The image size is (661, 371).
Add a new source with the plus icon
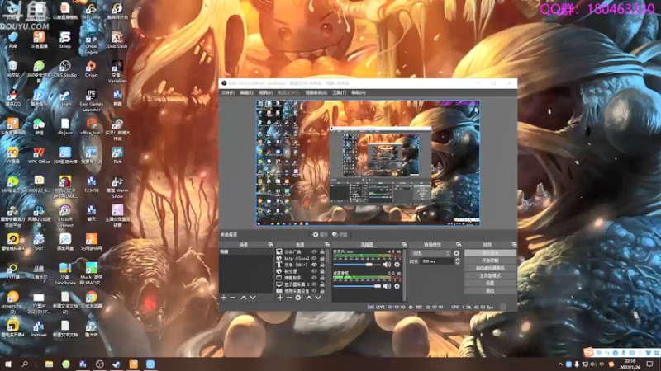click(280, 298)
